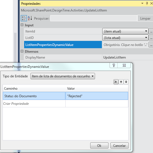The width and height of the screenshot is (153, 153).
Task: Toggle auto-hide pin on Propriedades panel
Action: click(147, 3)
